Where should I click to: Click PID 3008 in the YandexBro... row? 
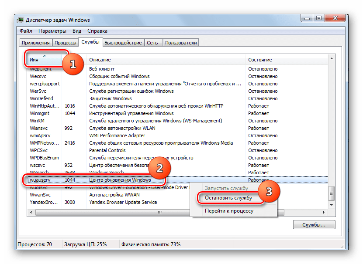(70, 202)
